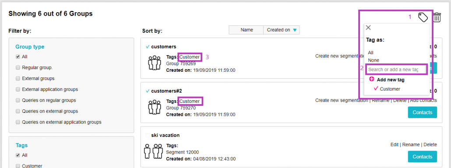This screenshot has width=451, height=168.
Task: Check Queries on external groups filter
Action: tap(18, 111)
